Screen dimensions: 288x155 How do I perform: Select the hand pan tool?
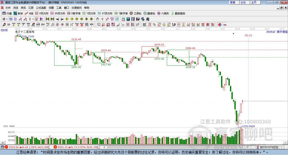pos(98,19)
